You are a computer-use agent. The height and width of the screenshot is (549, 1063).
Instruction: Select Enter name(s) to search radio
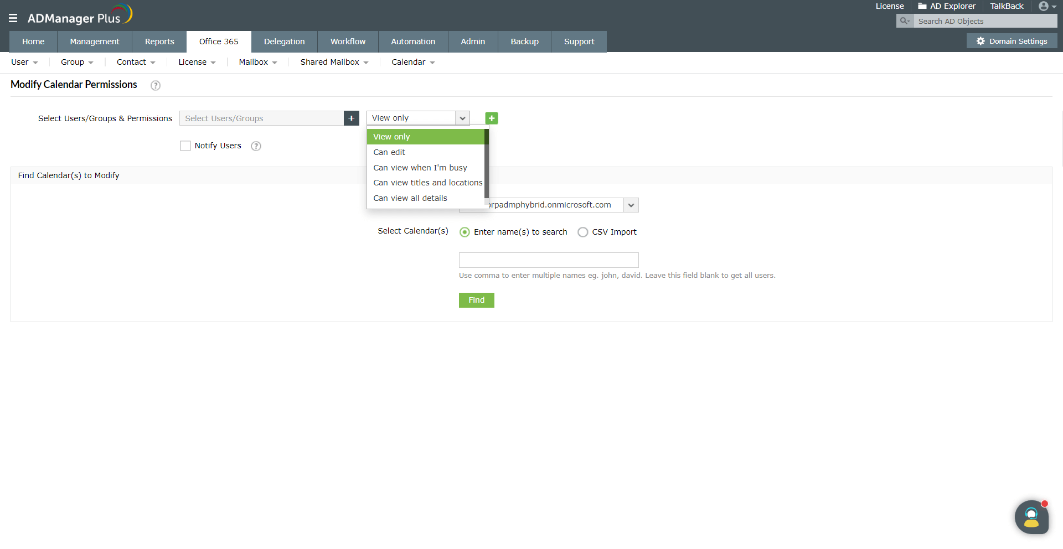[465, 232]
